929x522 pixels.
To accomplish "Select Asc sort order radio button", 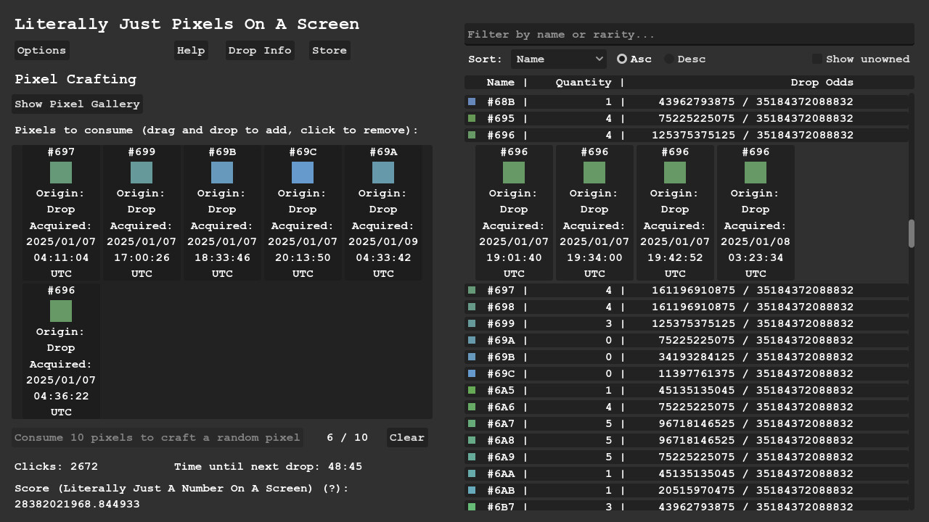I will tap(622, 59).
